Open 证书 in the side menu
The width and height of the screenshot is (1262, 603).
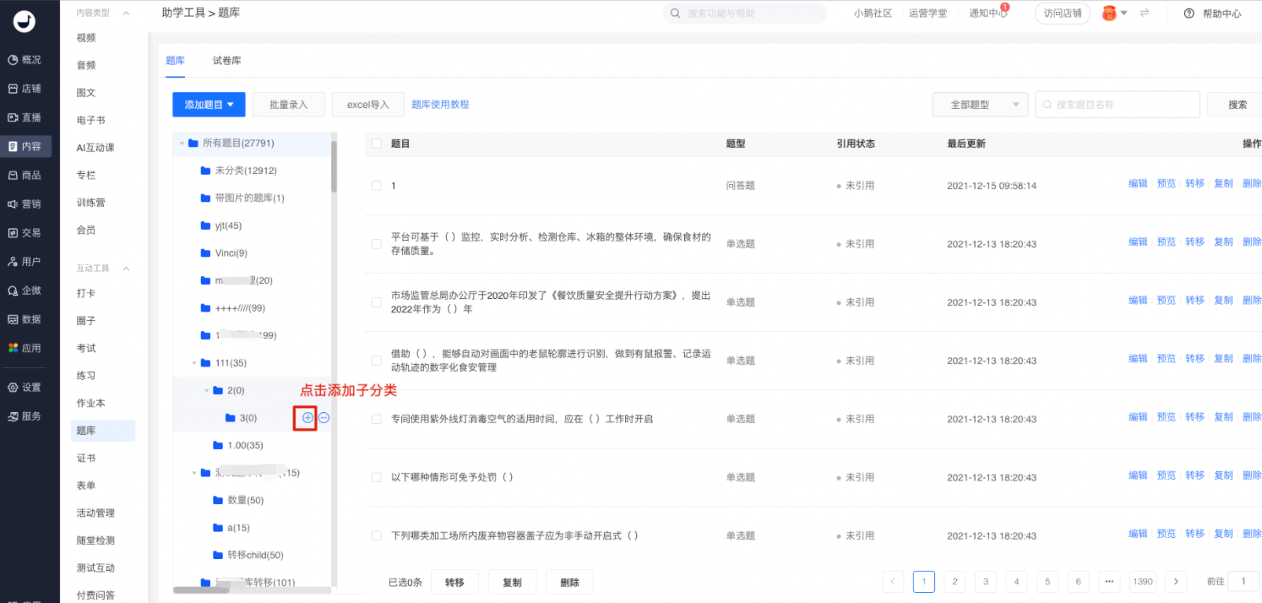tap(86, 458)
